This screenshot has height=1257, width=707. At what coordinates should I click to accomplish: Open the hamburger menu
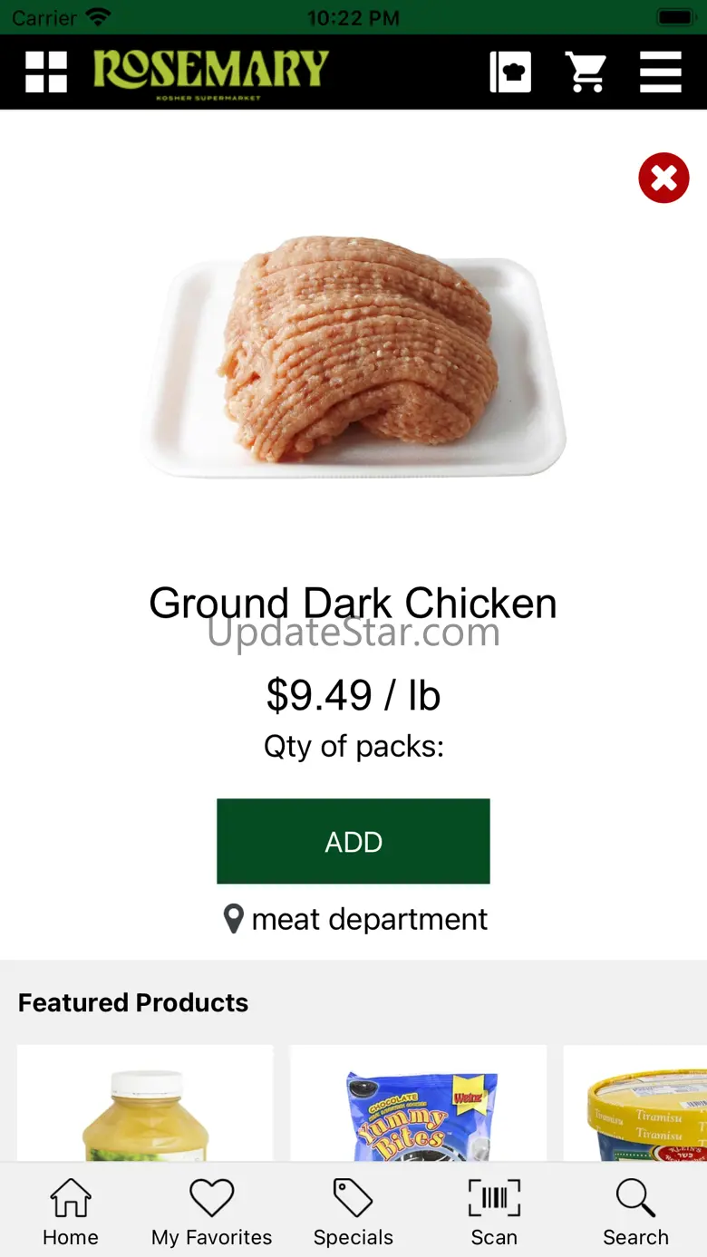tap(660, 72)
